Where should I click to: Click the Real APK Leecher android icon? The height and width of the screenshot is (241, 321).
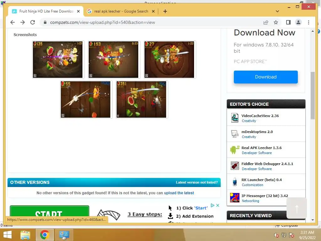click(x=234, y=150)
